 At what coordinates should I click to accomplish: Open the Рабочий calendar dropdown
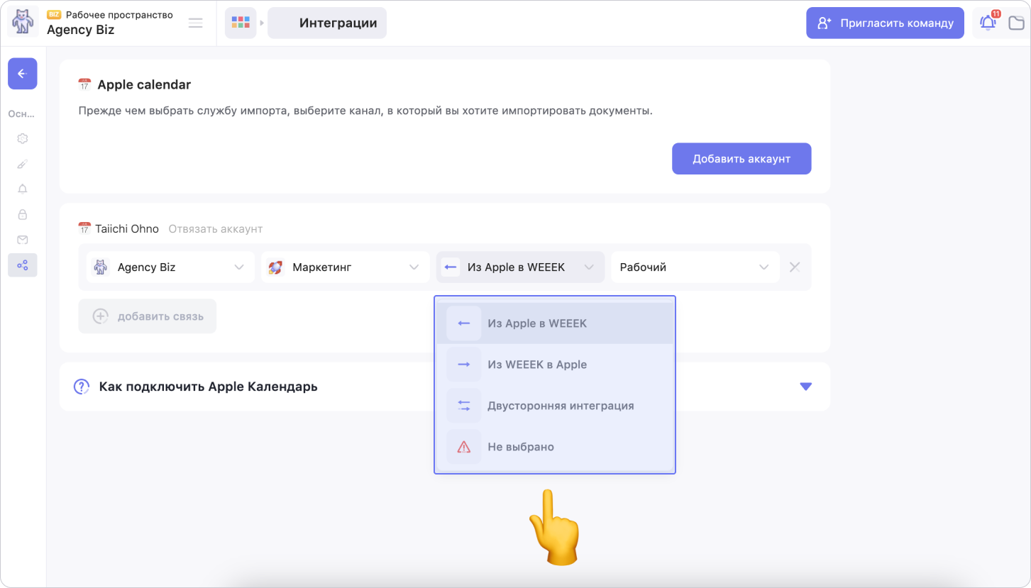pyautogui.click(x=694, y=267)
